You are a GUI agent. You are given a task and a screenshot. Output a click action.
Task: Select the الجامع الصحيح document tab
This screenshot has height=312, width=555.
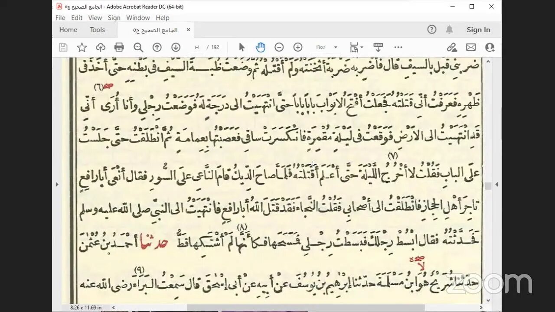tap(155, 30)
